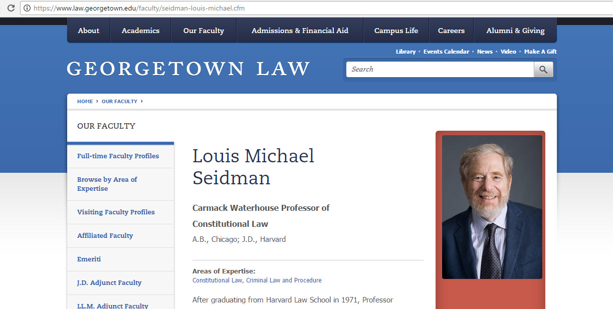Open Alumni & Giving menu
Viewport: 613px width, 309px height.
click(x=515, y=31)
